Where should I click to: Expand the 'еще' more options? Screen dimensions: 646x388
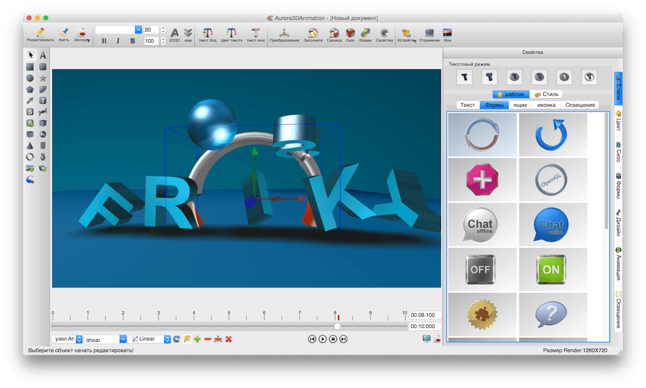[x=188, y=35]
